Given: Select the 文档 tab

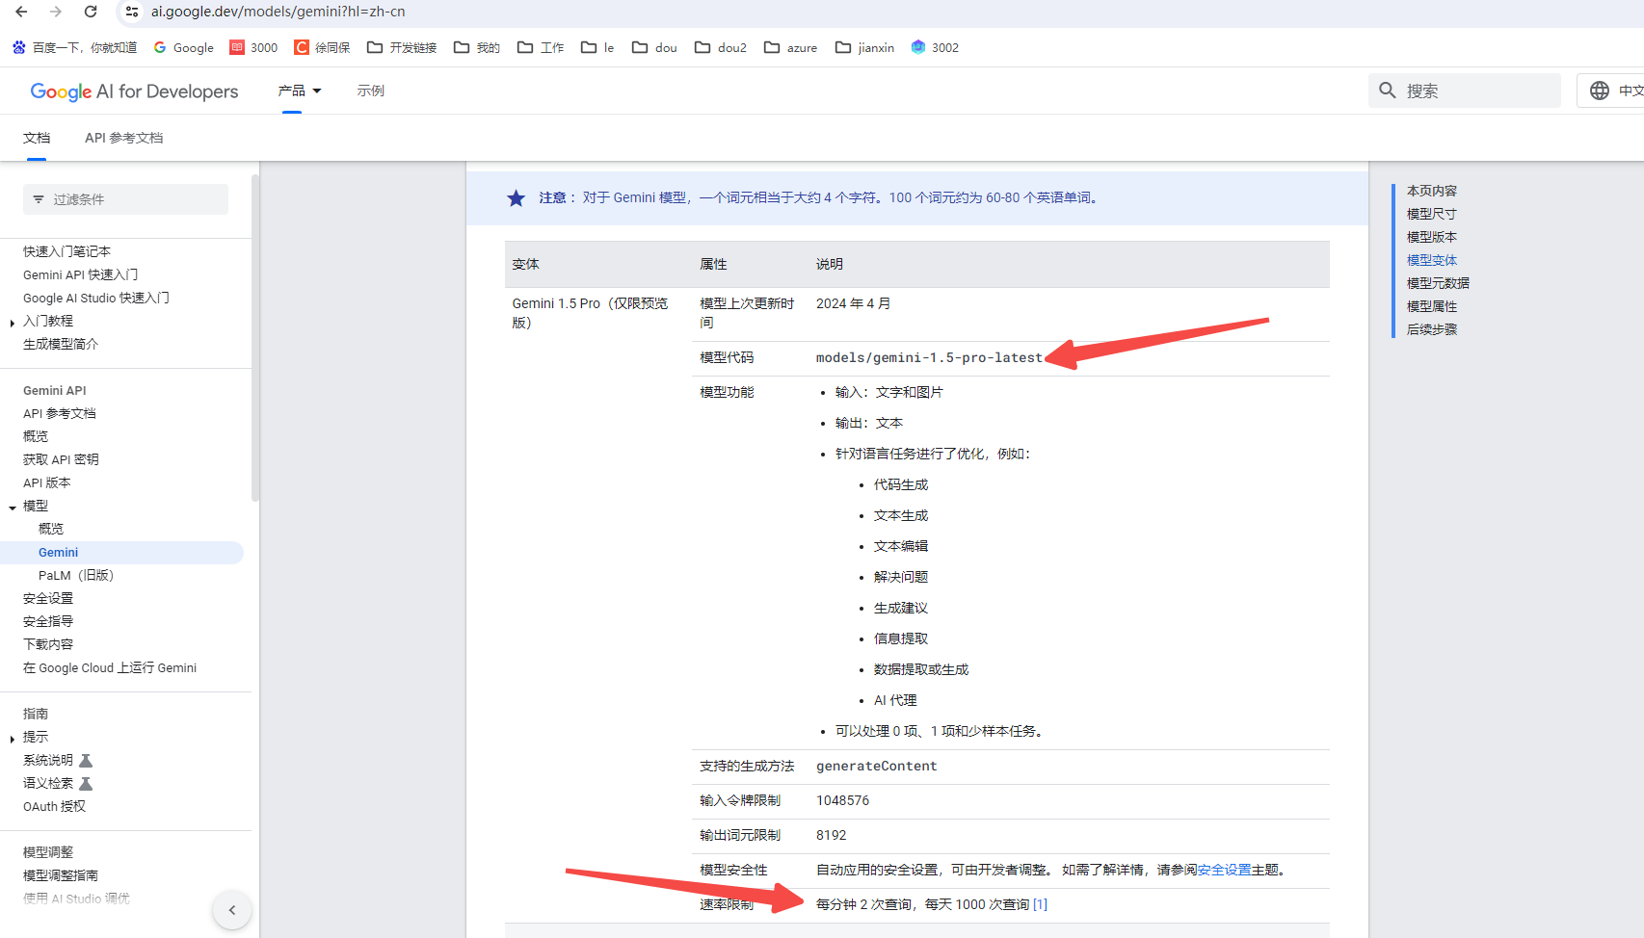Looking at the screenshot, I should click(37, 138).
